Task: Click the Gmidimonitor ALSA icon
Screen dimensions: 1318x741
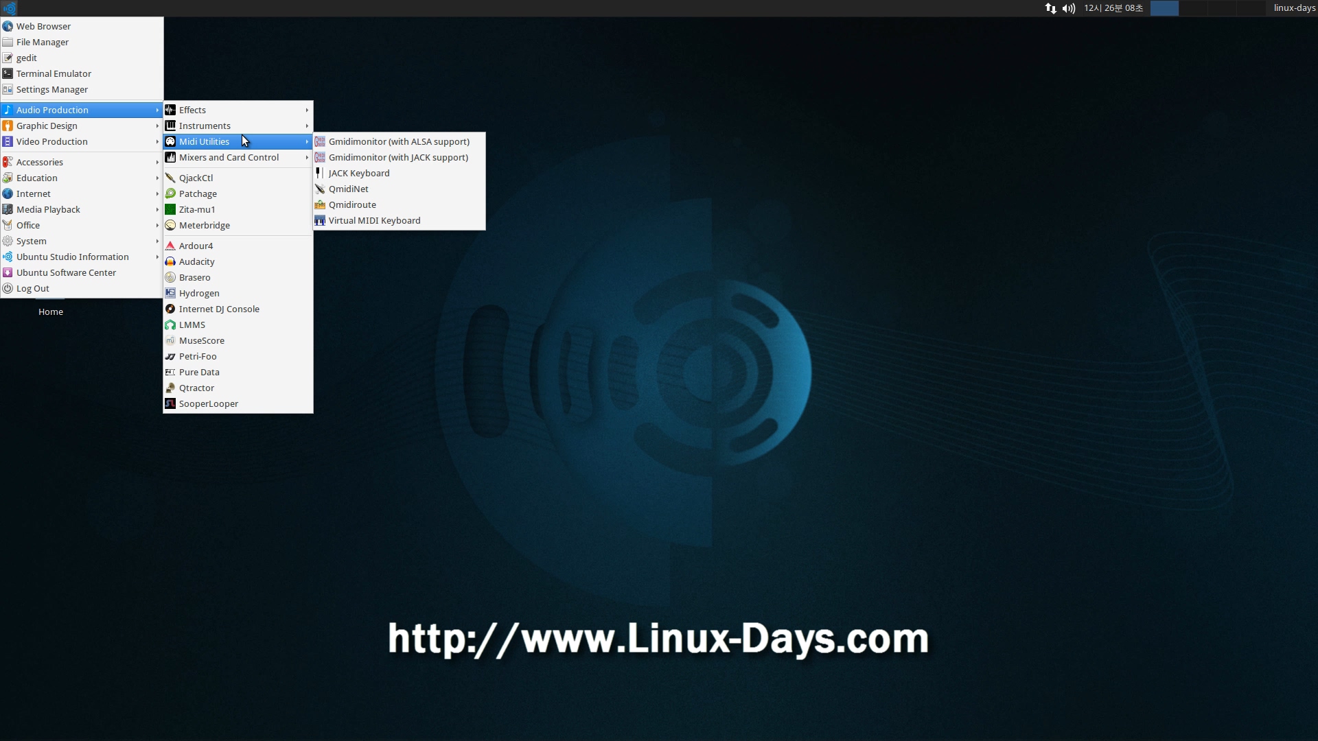Action: tap(320, 141)
